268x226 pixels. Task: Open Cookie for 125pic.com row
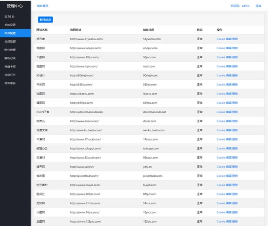click(x=221, y=221)
